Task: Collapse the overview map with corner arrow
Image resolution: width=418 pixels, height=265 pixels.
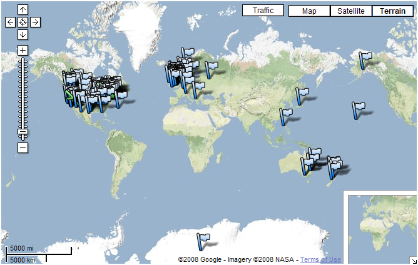Action: tap(414, 261)
